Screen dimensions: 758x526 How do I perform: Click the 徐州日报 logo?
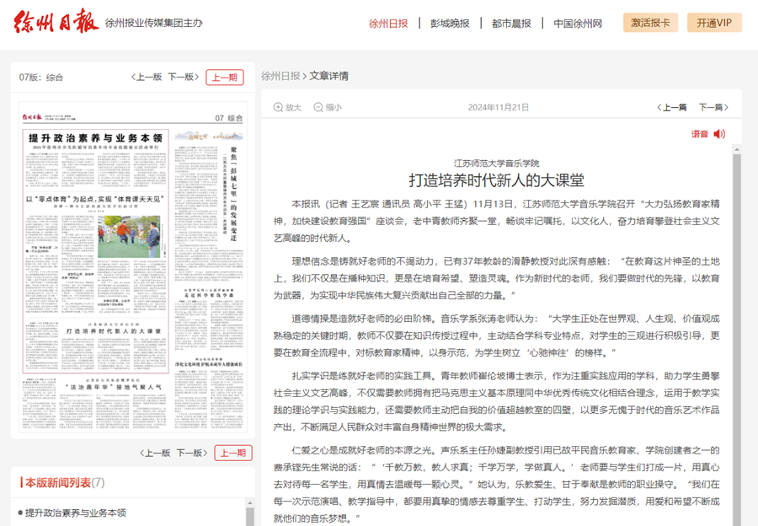(56, 21)
